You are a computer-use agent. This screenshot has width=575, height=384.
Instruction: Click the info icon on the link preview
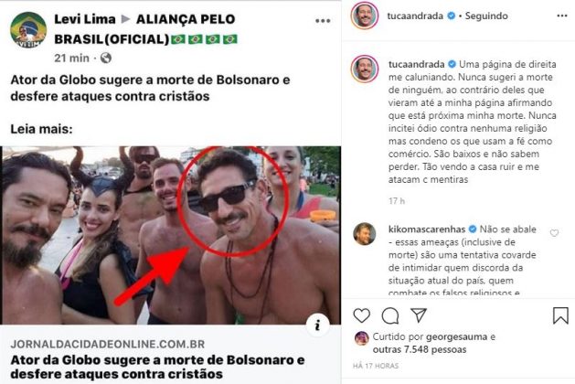pyautogui.click(x=317, y=325)
